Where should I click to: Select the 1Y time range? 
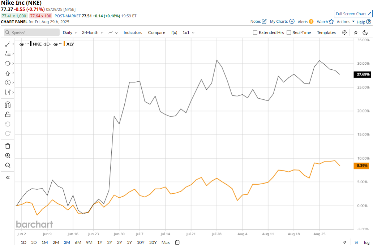[x=100, y=242]
